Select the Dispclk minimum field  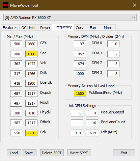[x=16, y=93]
